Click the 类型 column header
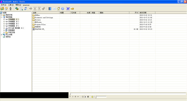 coord(95,13)
